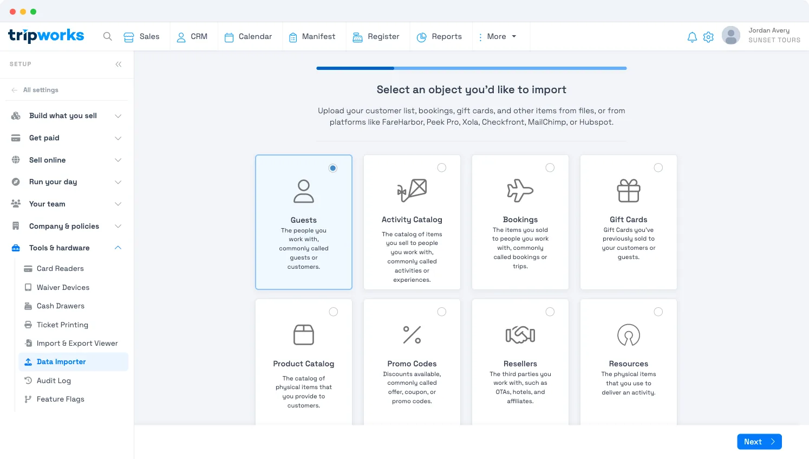Select the Gift Cards radio button
Image resolution: width=809 pixels, height=459 pixels.
(x=658, y=168)
